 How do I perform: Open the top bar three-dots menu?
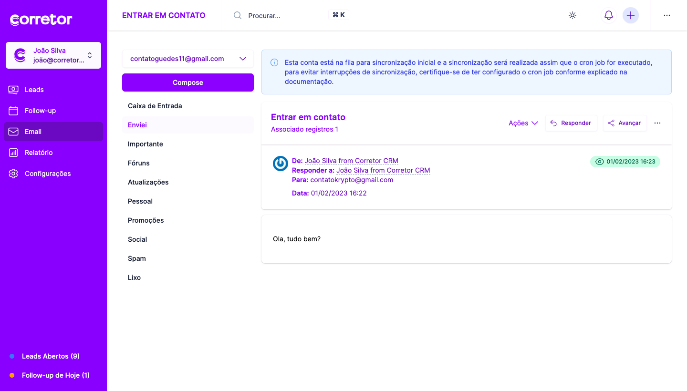(x=666, y=15)
